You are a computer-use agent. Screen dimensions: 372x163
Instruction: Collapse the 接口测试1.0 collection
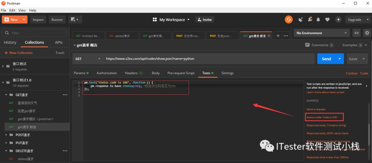click(x=3, y=82)
